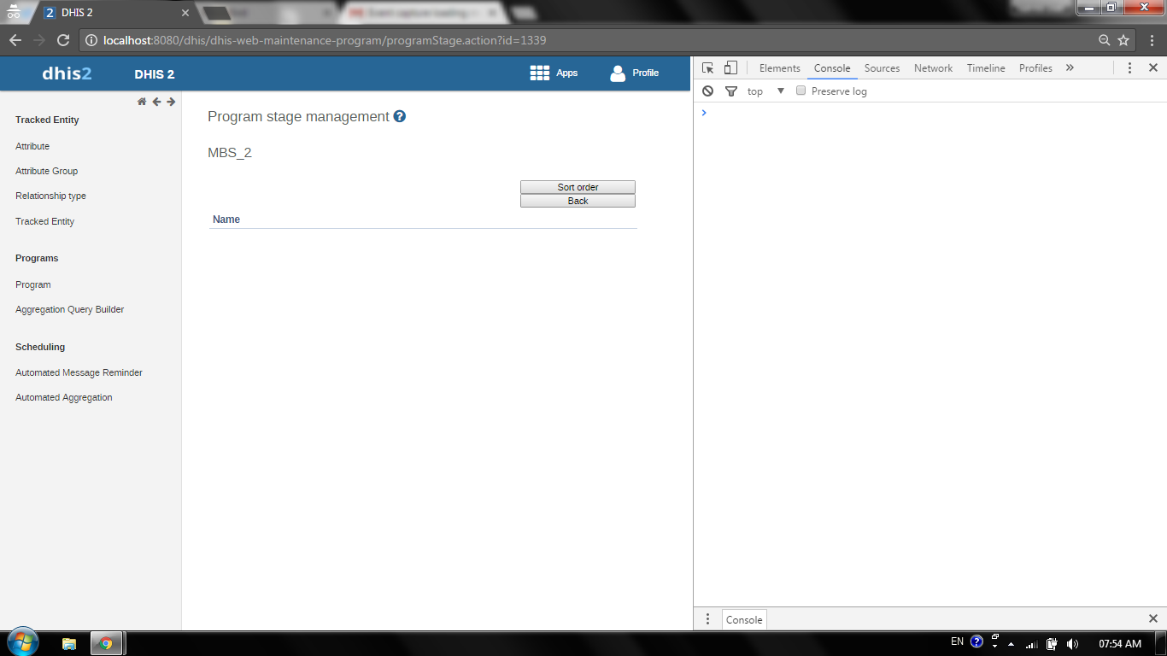Open the DevTools three-dot customize menu
The image size is (1167, 656).
[x=1129, y=68]
